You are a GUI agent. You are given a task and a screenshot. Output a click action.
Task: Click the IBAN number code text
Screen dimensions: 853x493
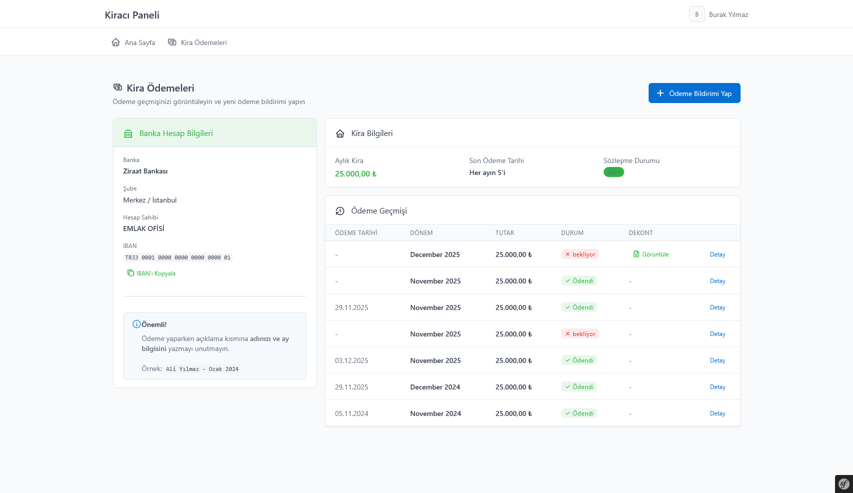tap(178, 257)
